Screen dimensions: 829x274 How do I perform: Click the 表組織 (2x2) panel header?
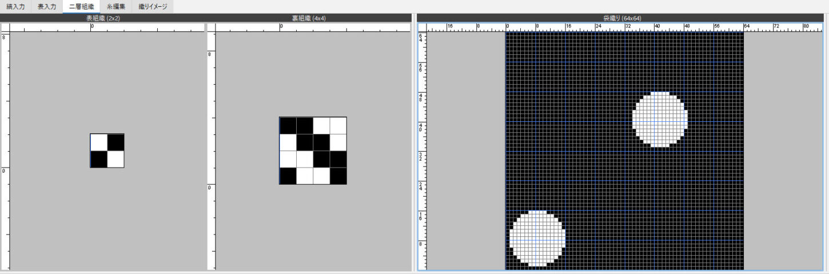[103, 18]
